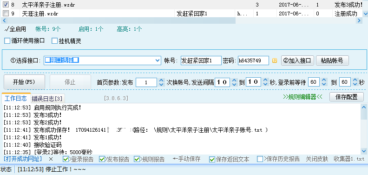Enable 循环使用接口 checkbox
Screen dimensions: 368x175
click(x=7, y=41)
